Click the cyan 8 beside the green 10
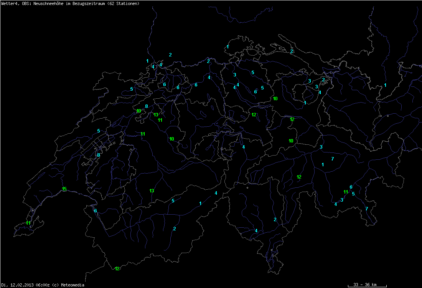The image size is (422, 288). pyautogui.click(x=146, y=106)
